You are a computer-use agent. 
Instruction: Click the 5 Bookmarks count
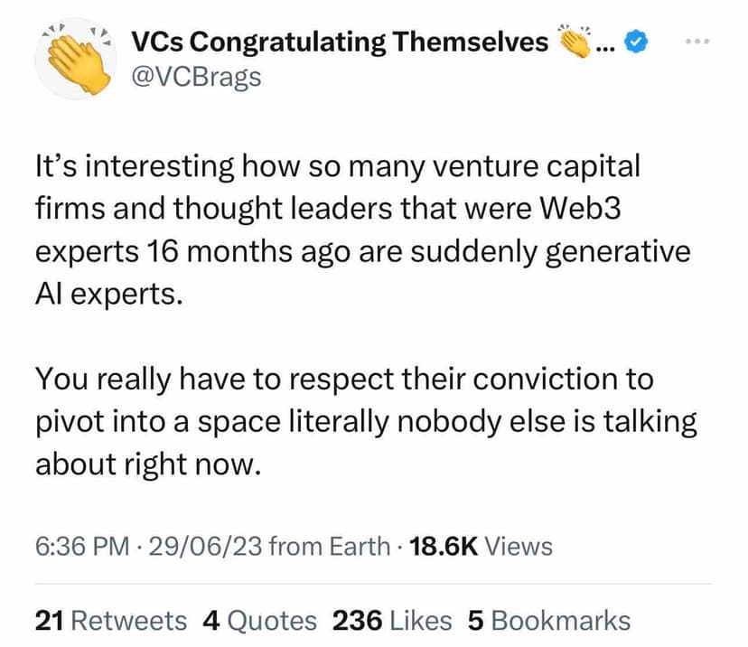pyautogui.click(x=548, y=621)
